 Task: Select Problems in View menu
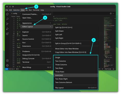pos(37,51)
